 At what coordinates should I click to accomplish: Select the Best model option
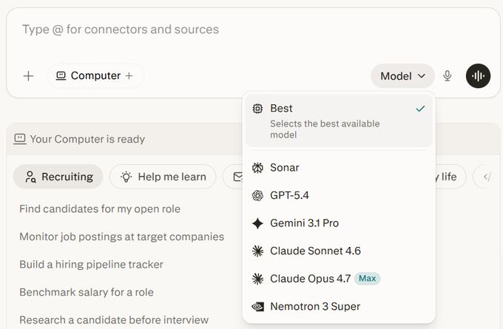339,121
